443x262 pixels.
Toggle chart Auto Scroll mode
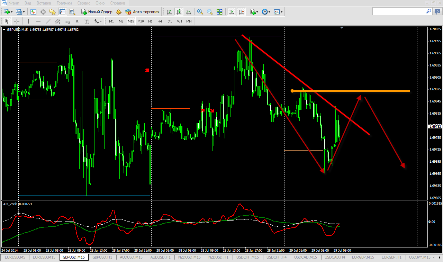click(x=231, y=12)
